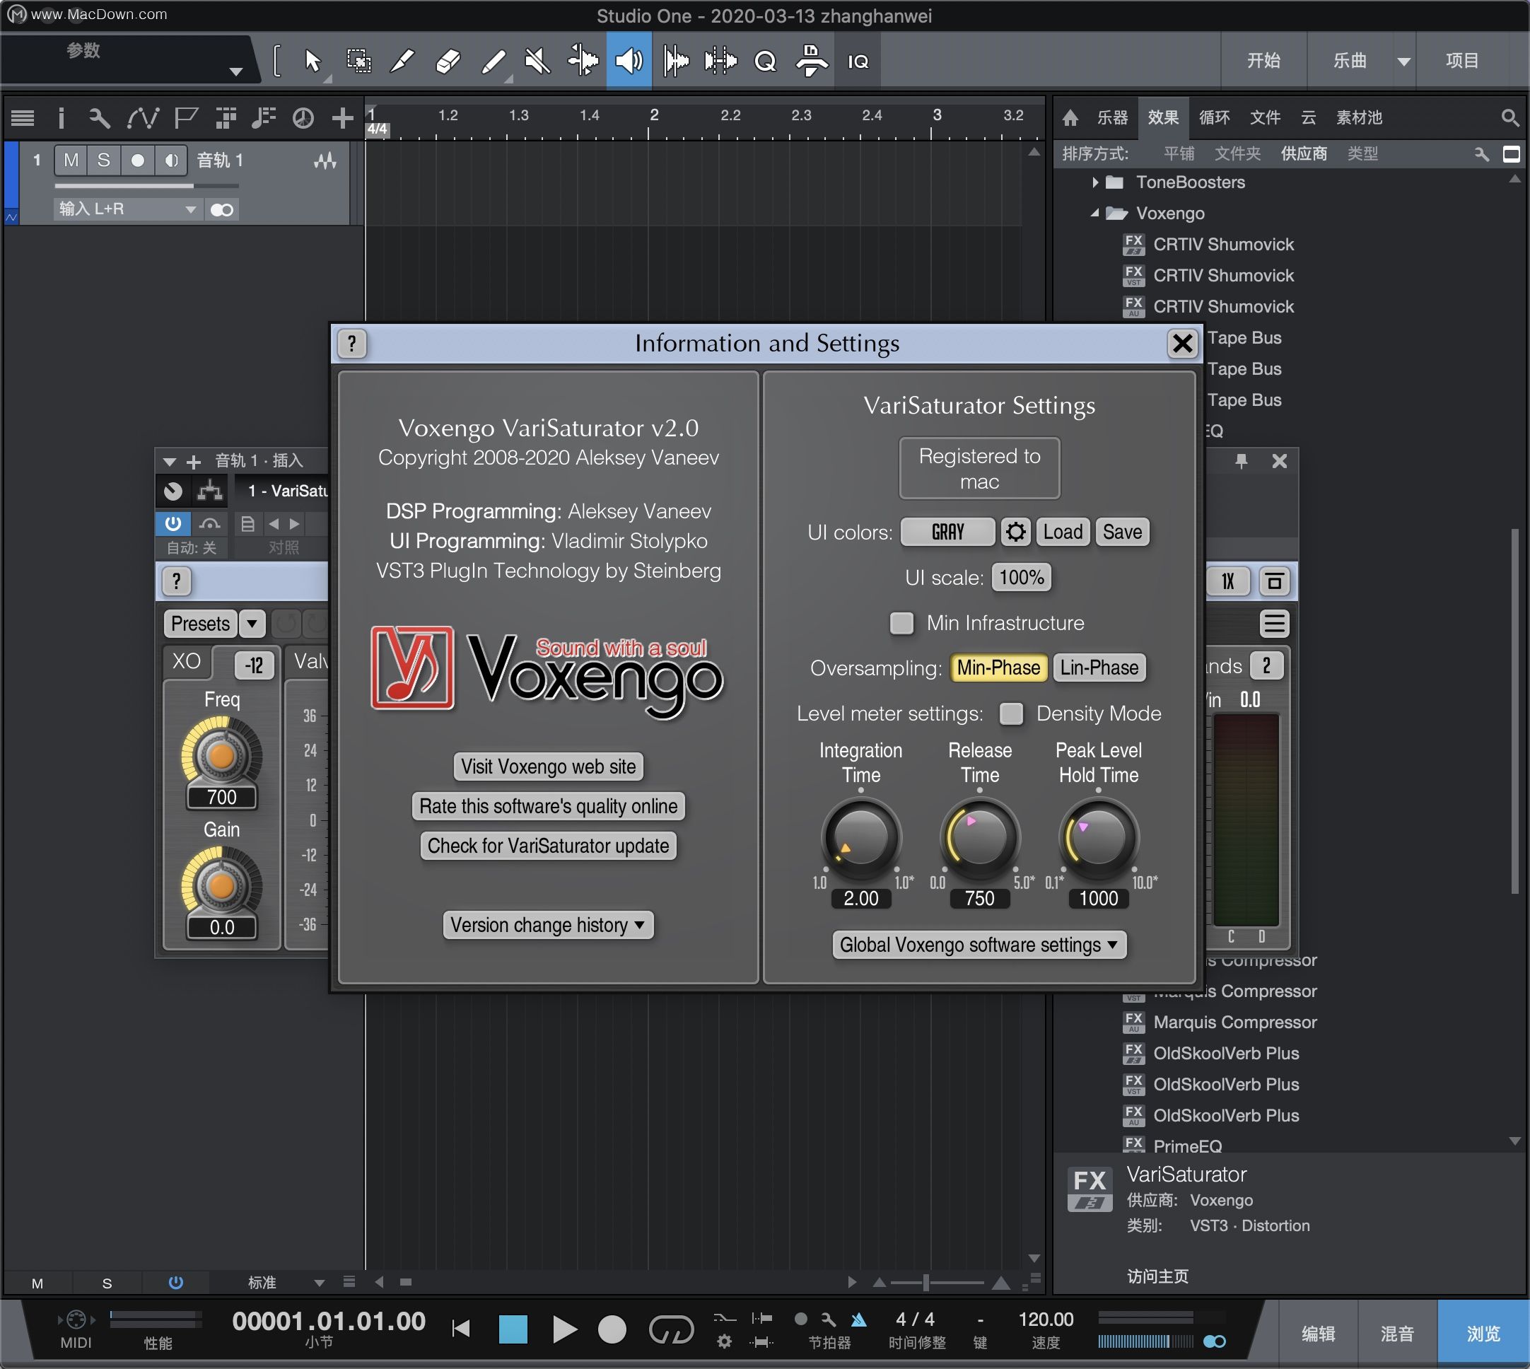The width and height of the screenshot is (1530, 1369).
Task: Open the marker track flag icon
Action: click(x=185, y=118)
